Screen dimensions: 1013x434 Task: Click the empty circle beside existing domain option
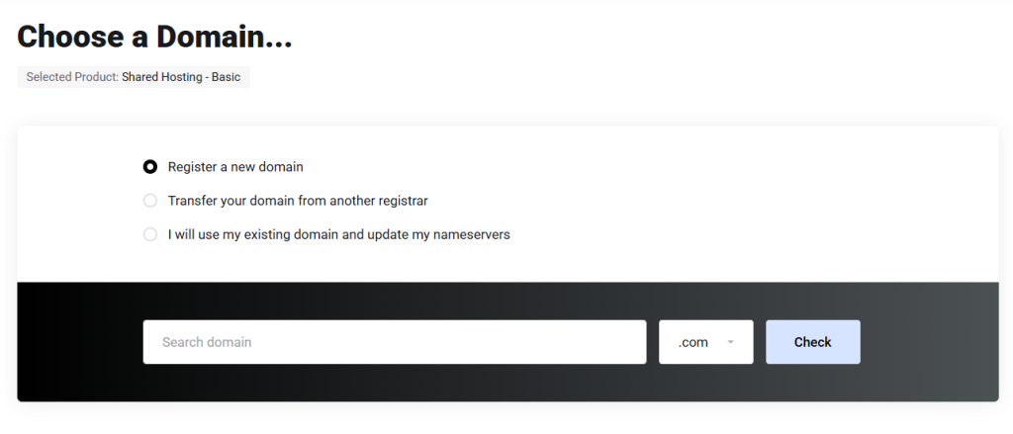click(150, 234)
